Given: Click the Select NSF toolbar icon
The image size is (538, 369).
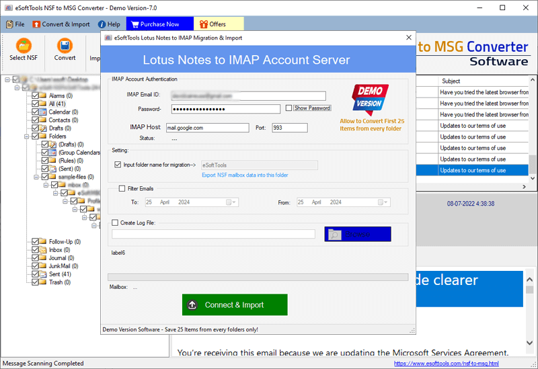Looking at the screenshot, I should 25,46.
